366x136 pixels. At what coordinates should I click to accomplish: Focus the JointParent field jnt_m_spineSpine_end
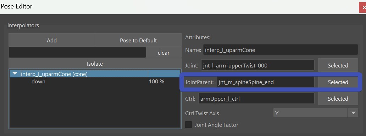266,82
